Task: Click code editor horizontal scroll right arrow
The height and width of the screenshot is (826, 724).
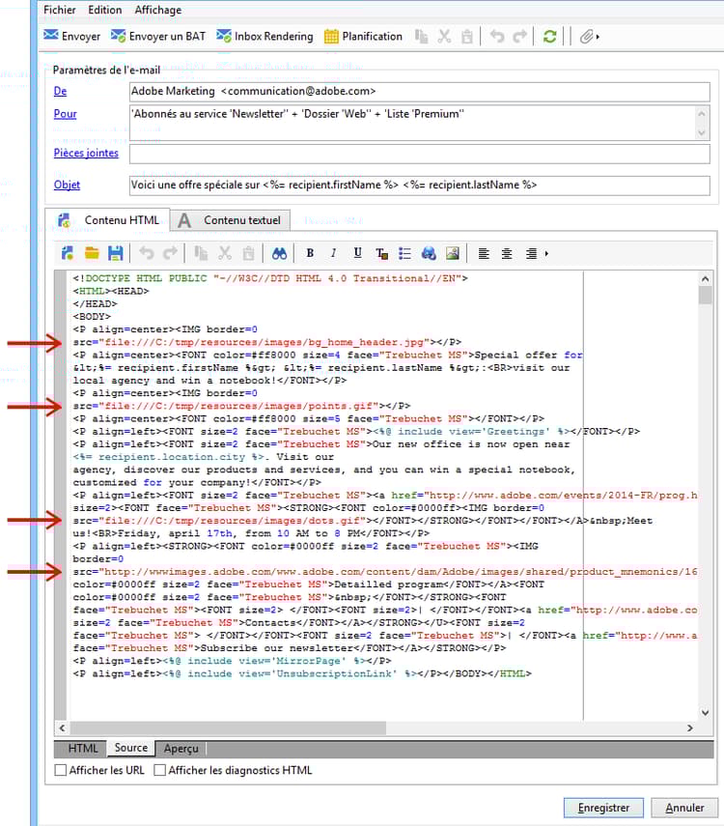Action: (690, 728)
